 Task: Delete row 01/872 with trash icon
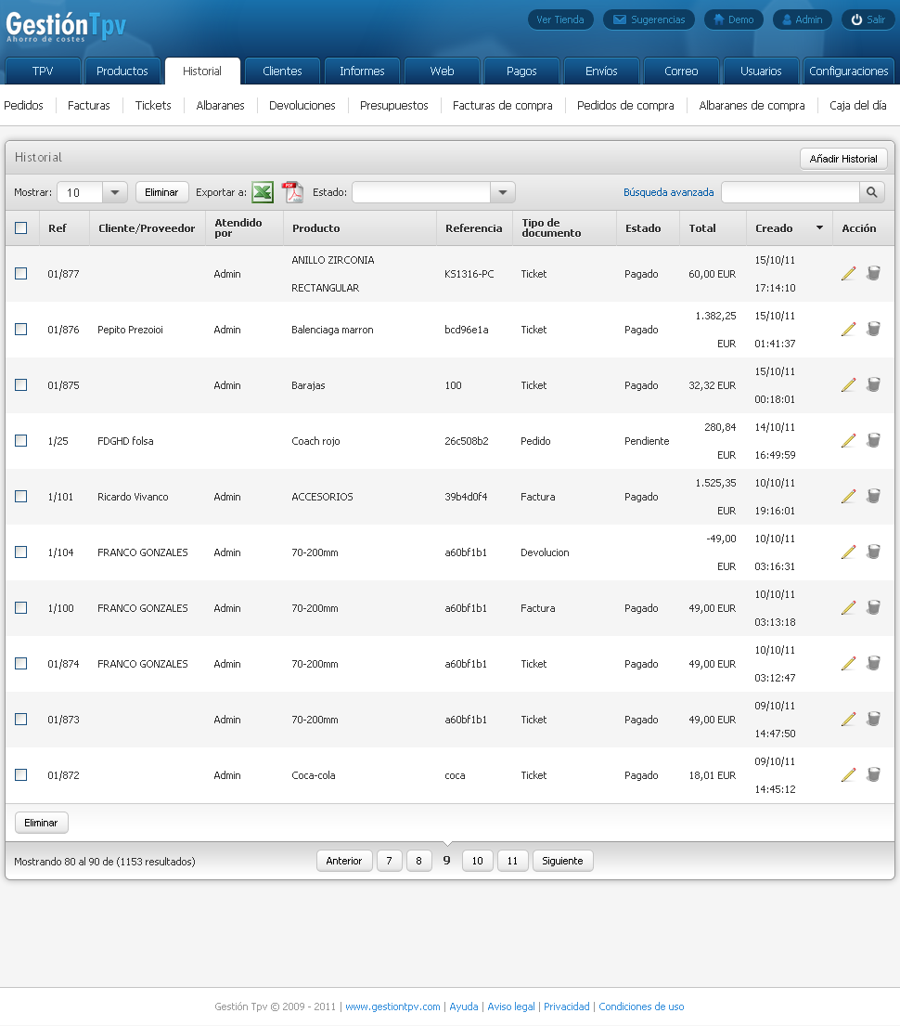(873, 774)
